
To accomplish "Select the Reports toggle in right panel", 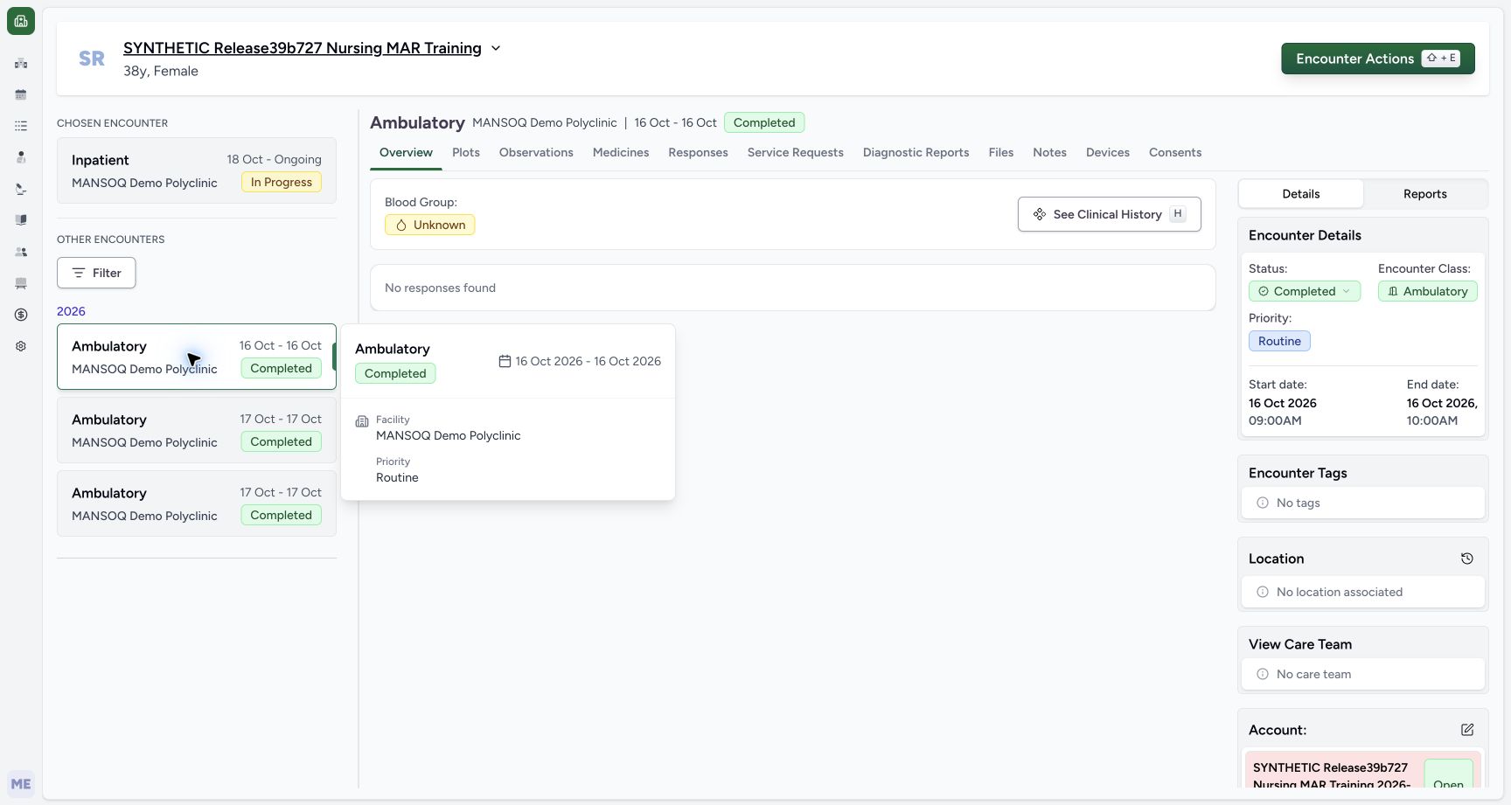I will click(1424, 194).
